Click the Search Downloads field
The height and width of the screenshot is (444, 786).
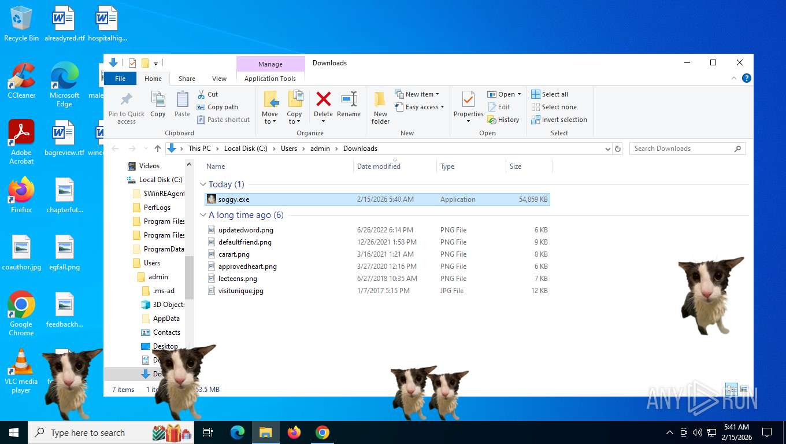point(687,149)
